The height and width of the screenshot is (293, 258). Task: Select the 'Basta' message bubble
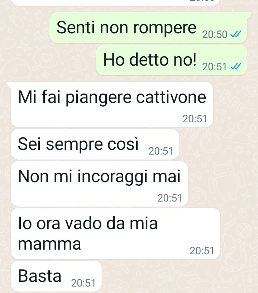56,276
